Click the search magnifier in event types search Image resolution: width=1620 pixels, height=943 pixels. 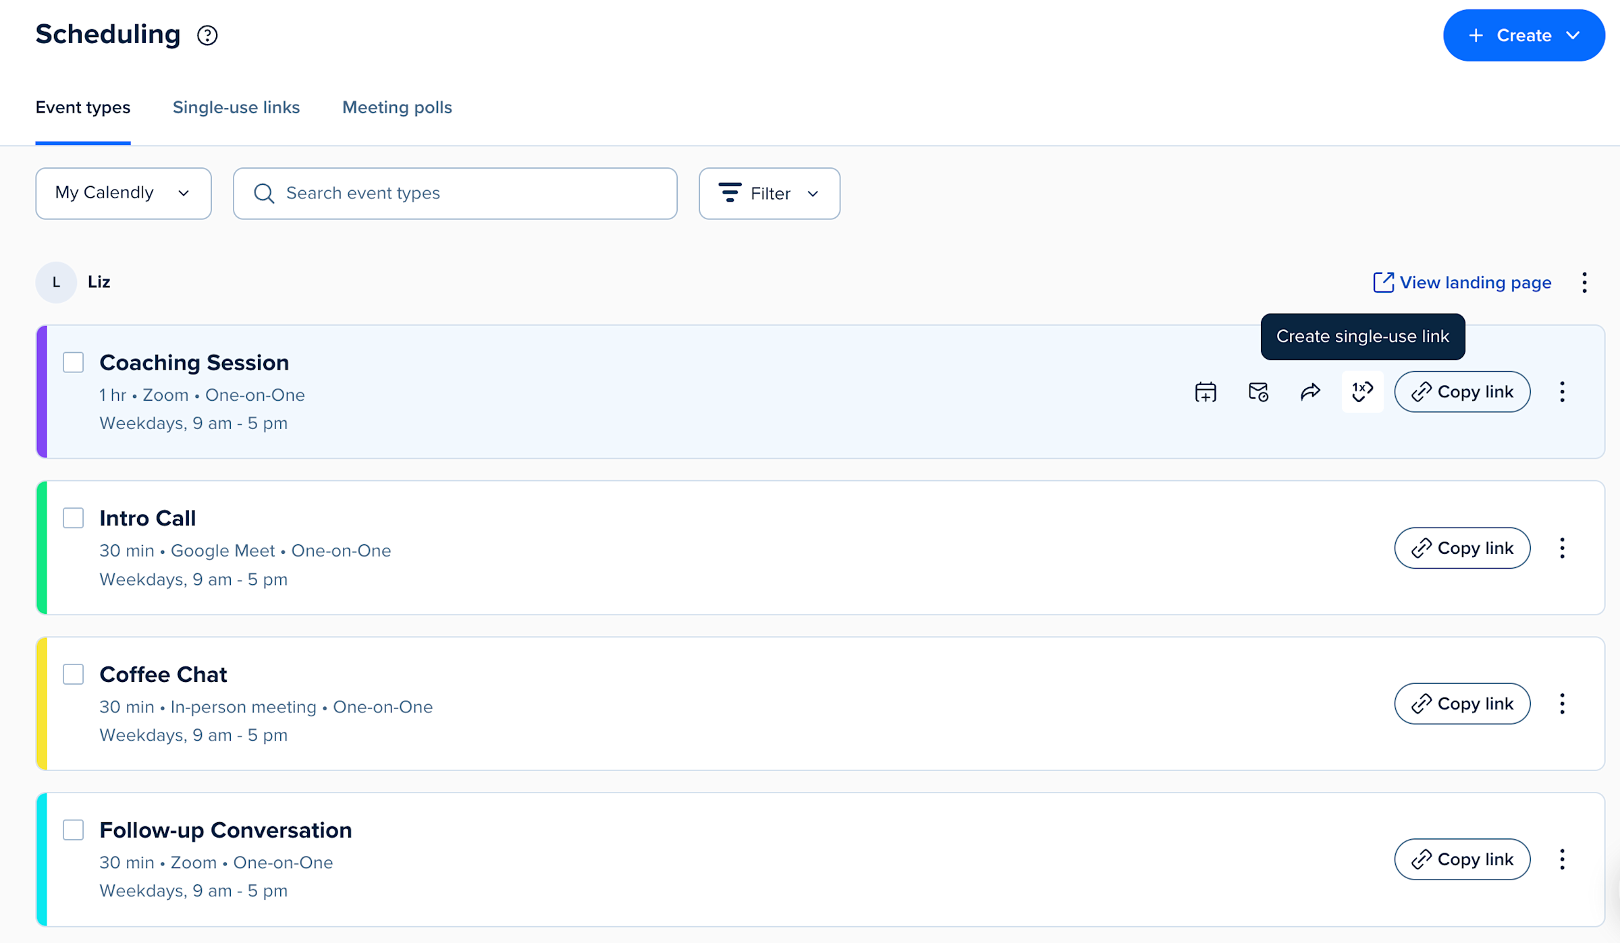(264, 194)
